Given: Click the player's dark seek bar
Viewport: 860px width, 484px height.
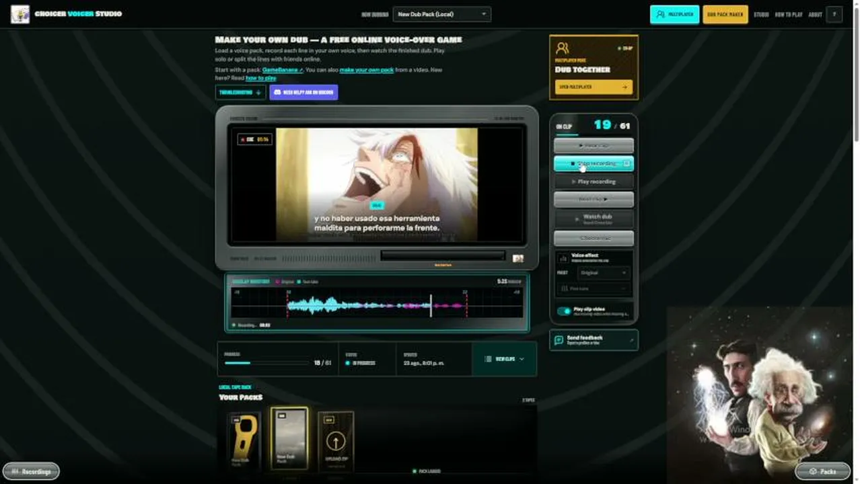Looking at the screenshot, I should click(x=443, y=255).
